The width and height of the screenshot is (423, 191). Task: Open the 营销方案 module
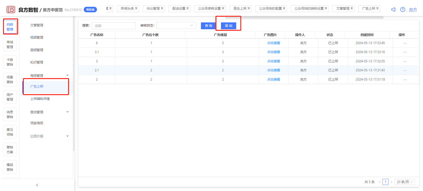click(x=10, y=150)
